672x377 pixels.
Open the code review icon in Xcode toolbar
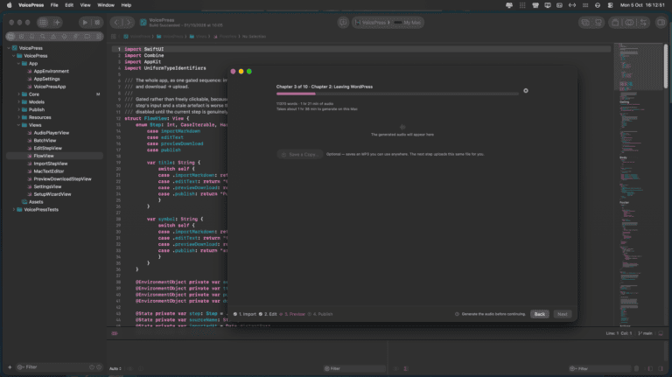click(x=629, y=22)
